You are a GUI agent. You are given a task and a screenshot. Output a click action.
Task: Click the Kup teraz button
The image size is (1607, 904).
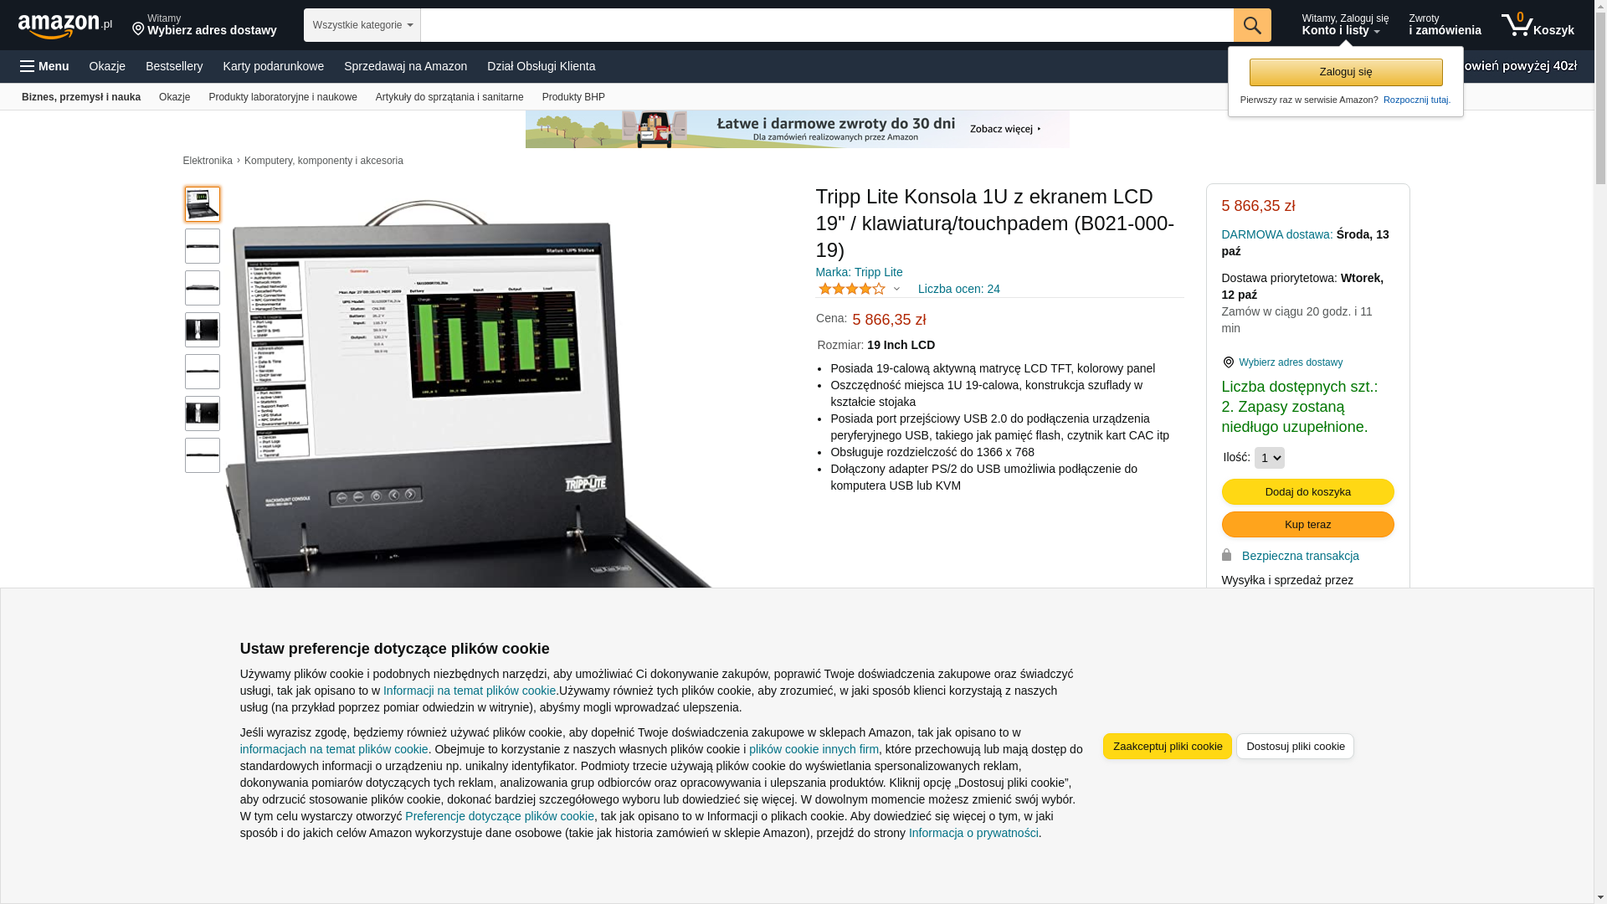tap(1307, 524)
